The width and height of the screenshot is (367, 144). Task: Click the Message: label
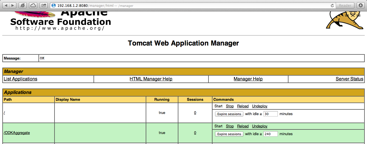point(12,58)
